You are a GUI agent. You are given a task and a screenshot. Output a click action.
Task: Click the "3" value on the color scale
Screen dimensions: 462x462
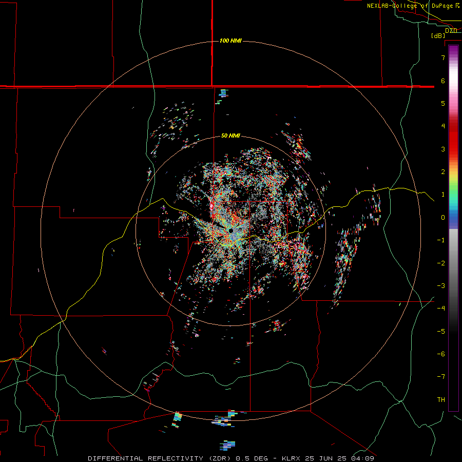point(443,149)
